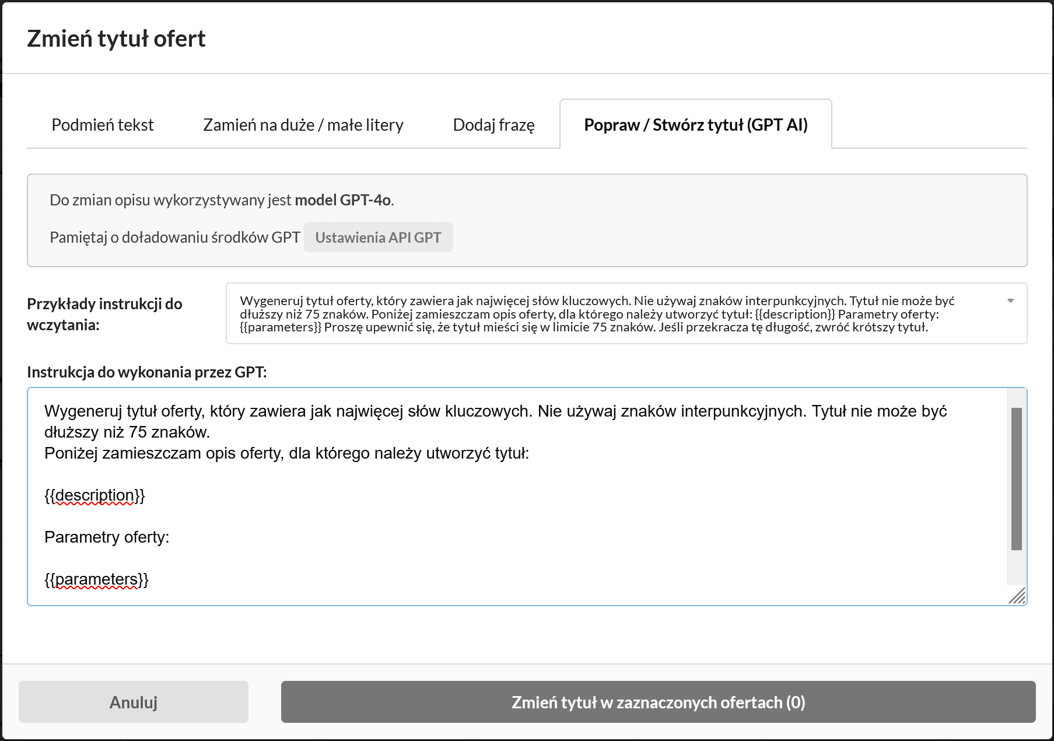Switch to the Podmień tekst tab
The width and height of the screenshot is (1054, 741).
click(x=103, y=125)
